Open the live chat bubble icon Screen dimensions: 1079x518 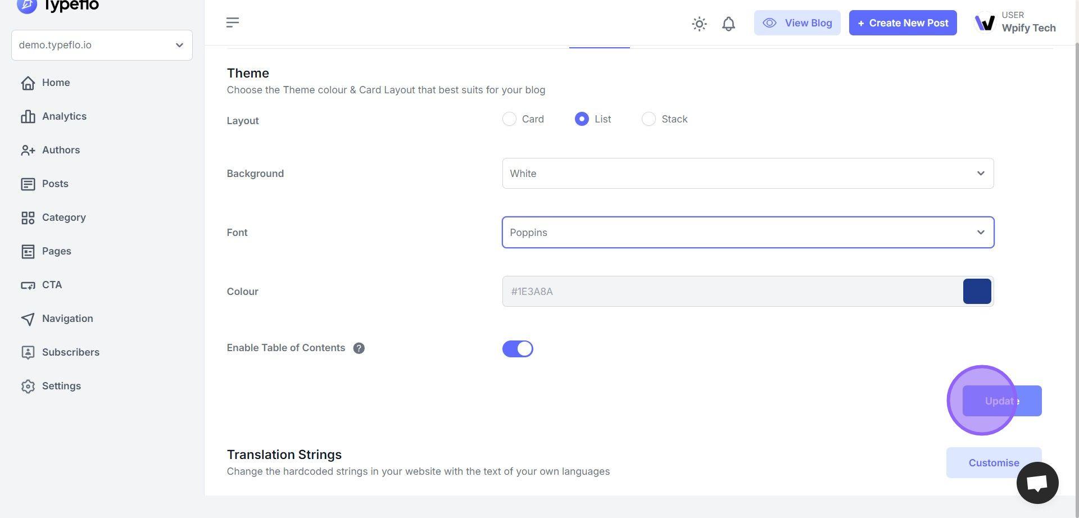click(1037, 483)
